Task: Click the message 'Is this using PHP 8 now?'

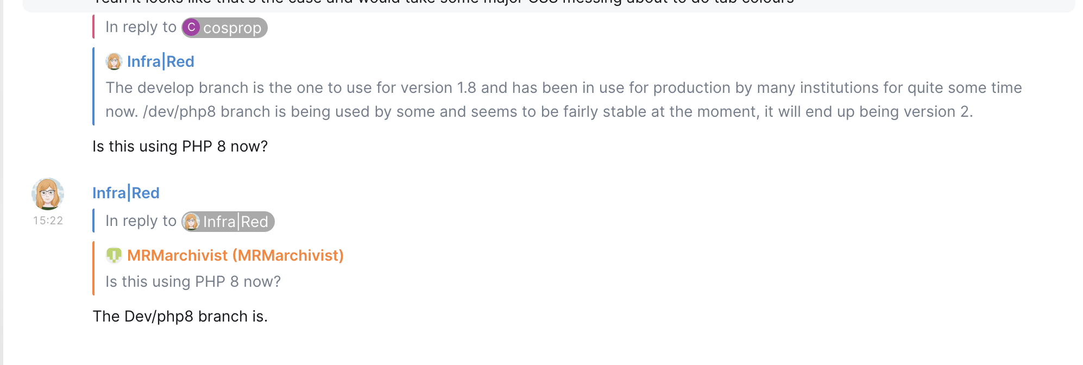Action: (180, 146)
